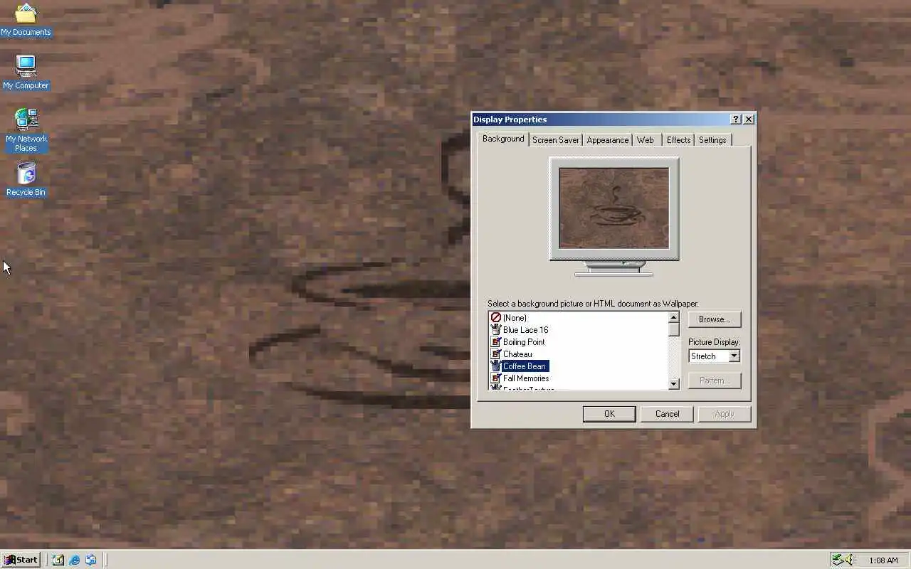Click the monitor wallpaper preview

click(614, 208)
